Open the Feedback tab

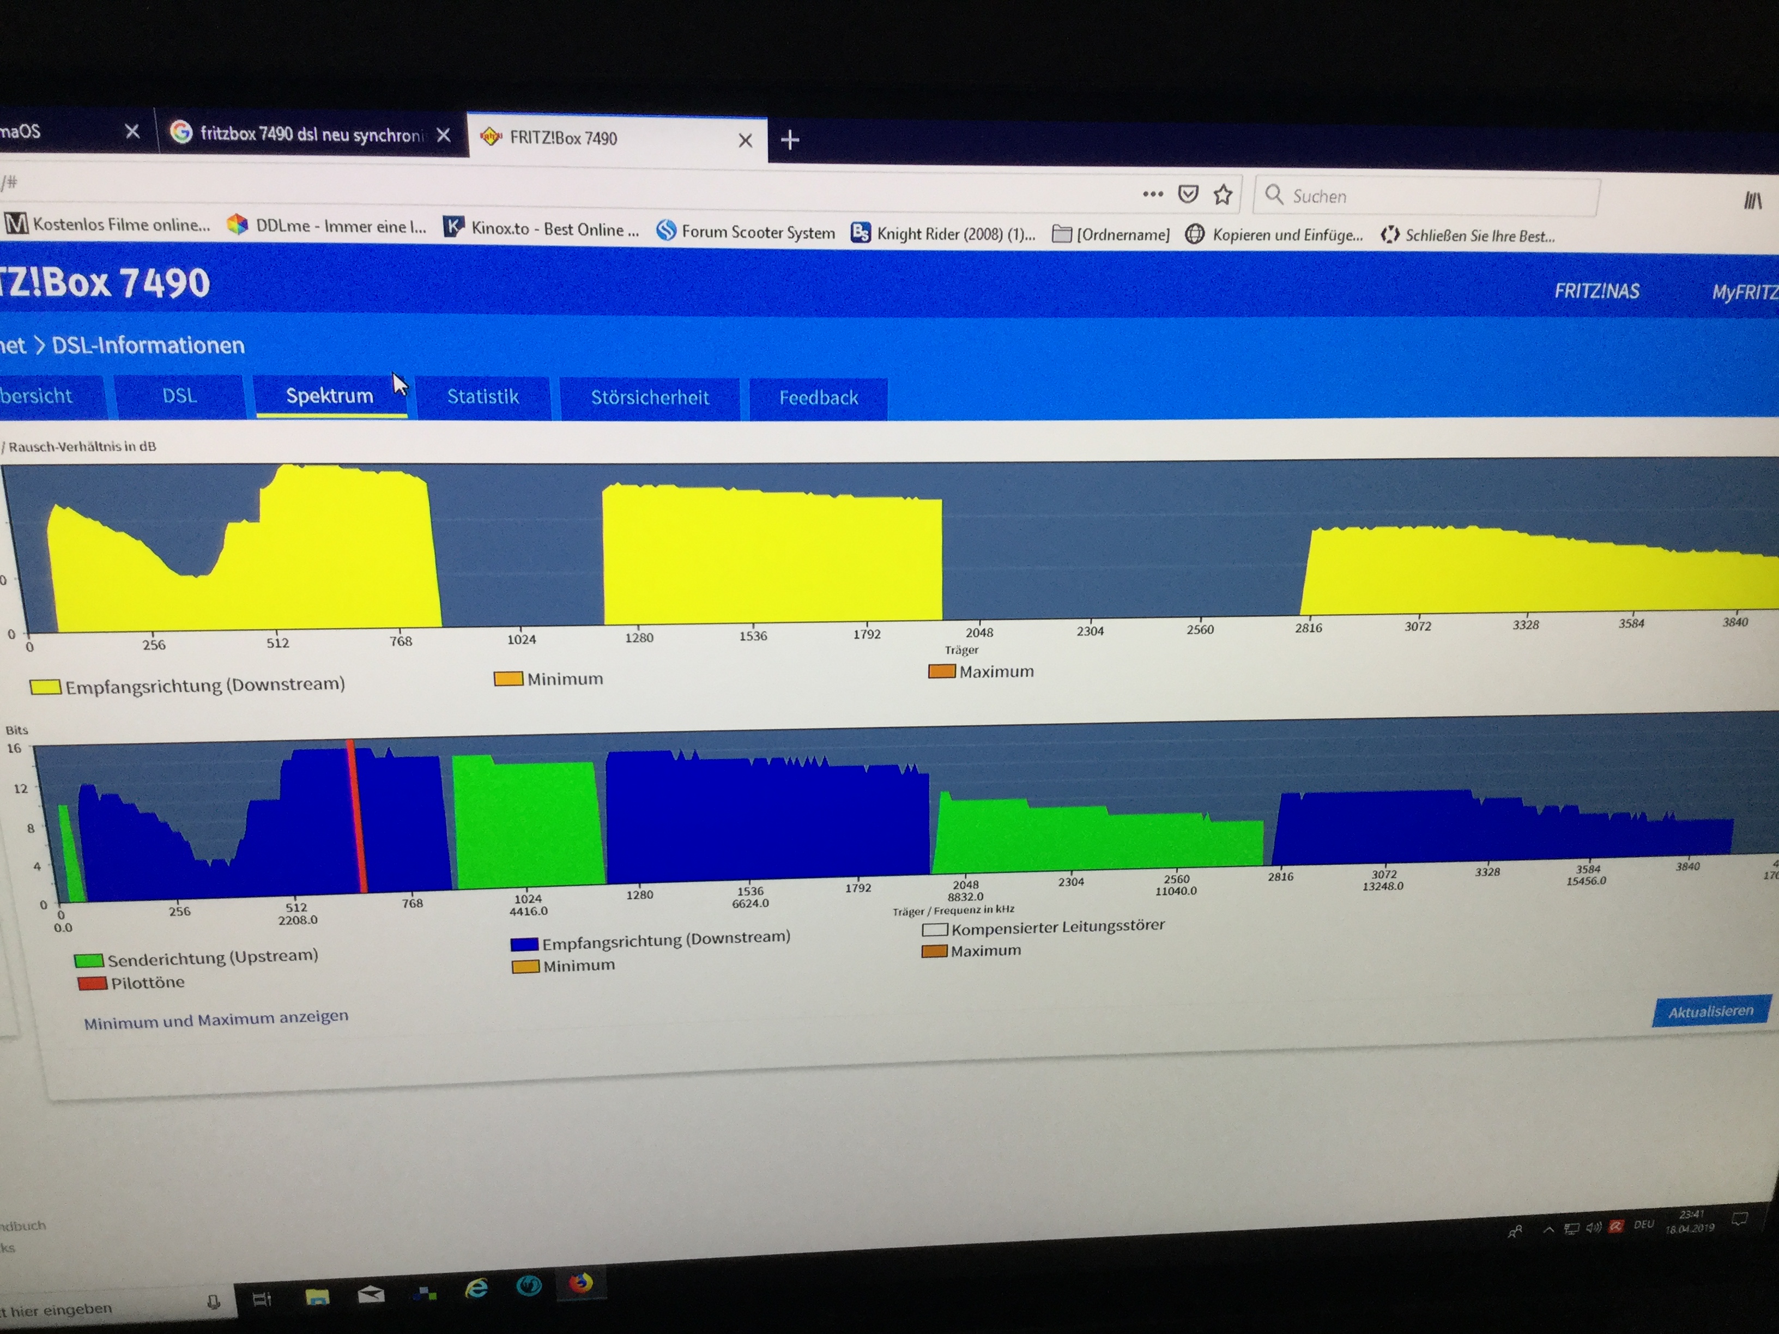tap(818, 398)
